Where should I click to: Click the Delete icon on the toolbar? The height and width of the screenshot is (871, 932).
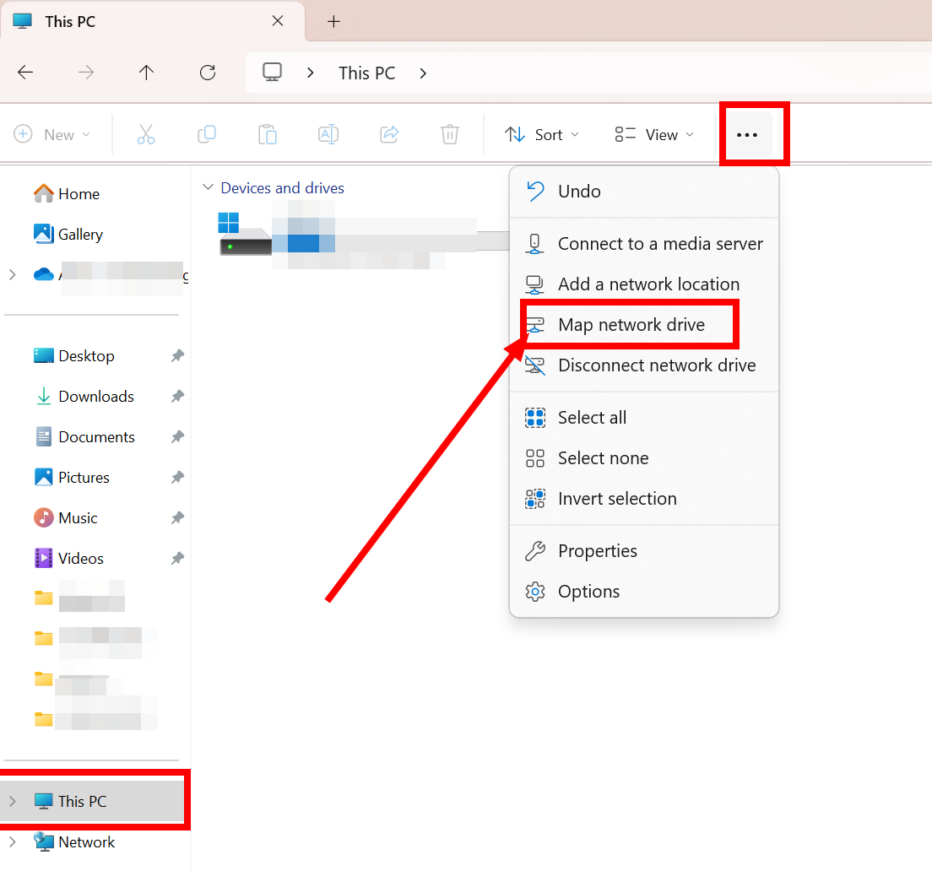tap(449, 134)
